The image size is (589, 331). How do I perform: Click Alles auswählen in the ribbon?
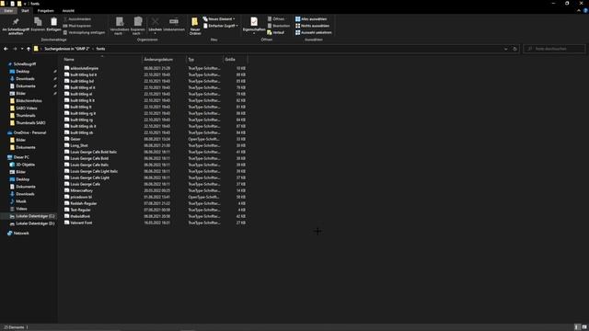311,18
